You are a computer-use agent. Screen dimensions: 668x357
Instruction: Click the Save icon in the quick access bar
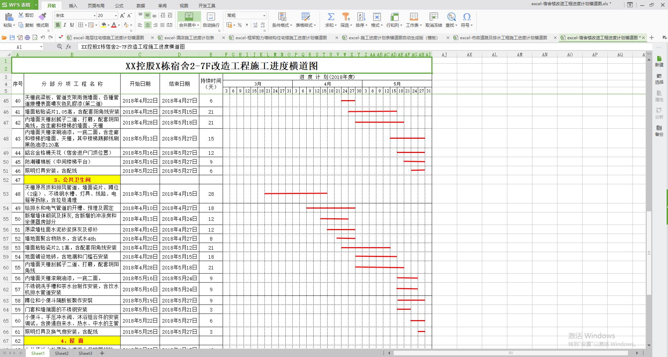coord(12,38)
